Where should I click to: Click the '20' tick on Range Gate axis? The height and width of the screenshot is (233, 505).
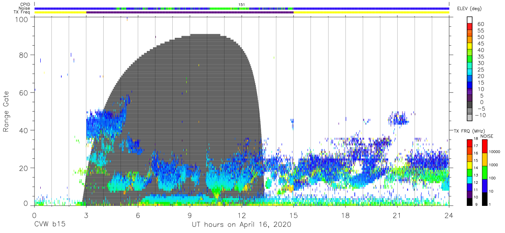25,168
